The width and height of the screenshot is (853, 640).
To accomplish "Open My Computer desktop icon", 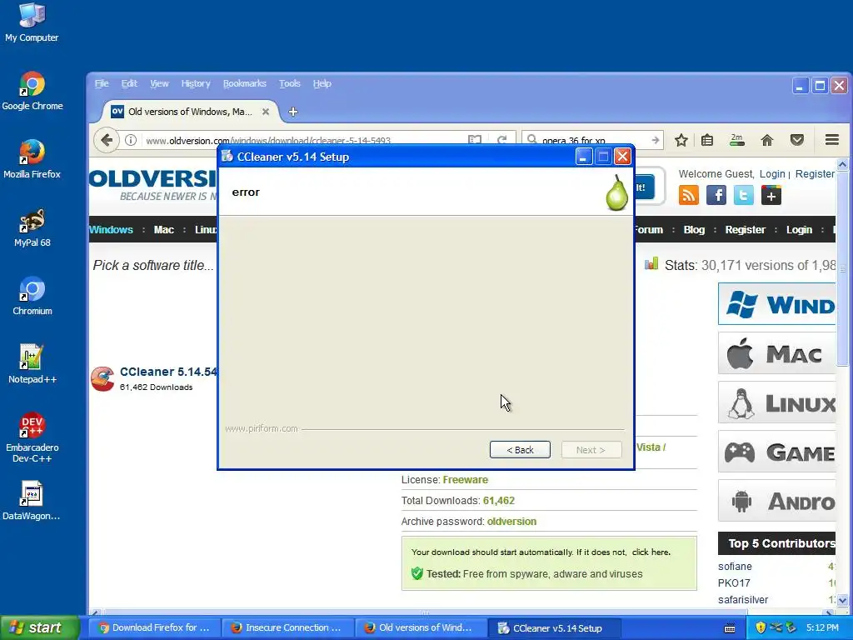I will pos(32,22).
